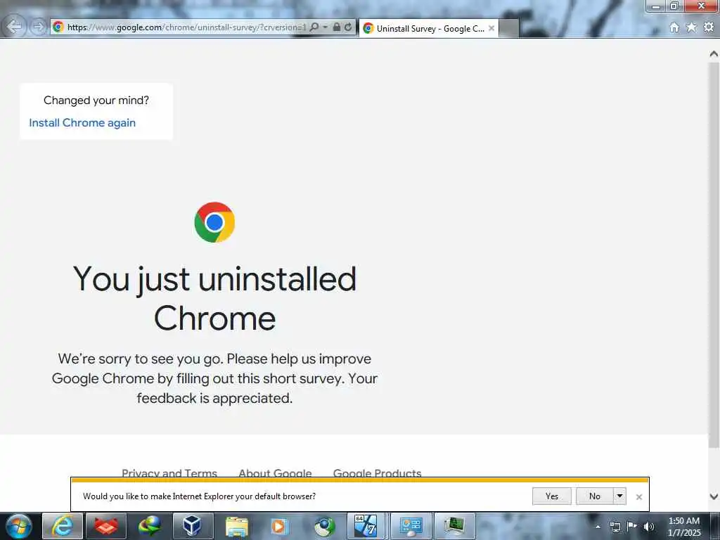Open the address bar search magnifier

pyautogui.click(x=314, y=27)
